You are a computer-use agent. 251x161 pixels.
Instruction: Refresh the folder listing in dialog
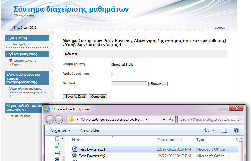[x=171, y=119]
